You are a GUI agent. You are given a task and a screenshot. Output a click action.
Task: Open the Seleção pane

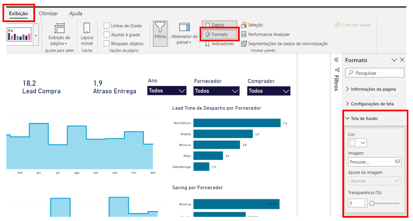(x=252, y=25)
